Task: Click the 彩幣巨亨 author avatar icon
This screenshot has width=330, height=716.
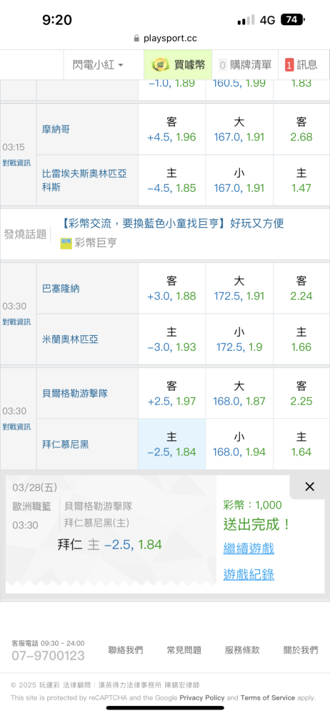Action: (x=66, y=243)
